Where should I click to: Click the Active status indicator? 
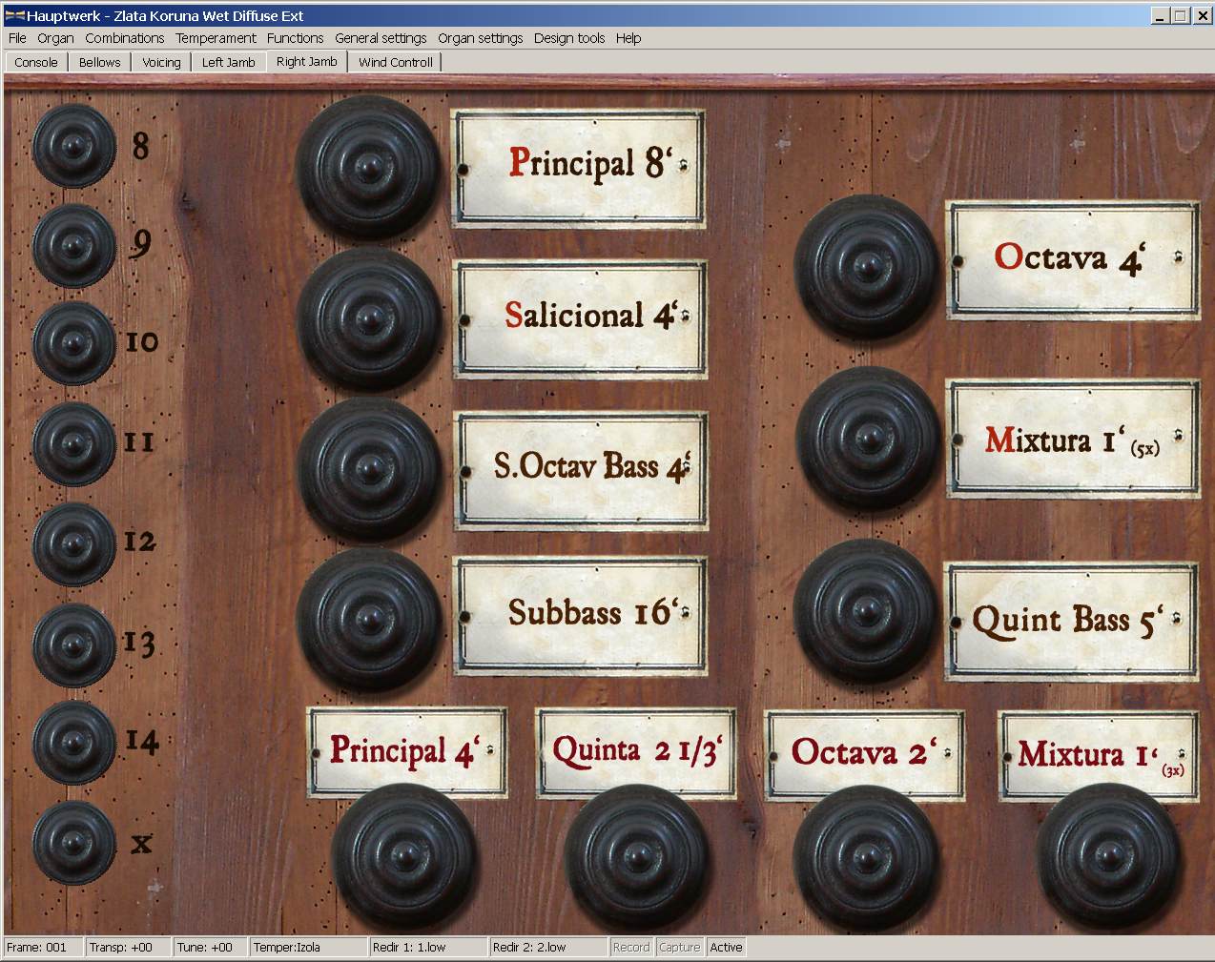[x=726, y=947]
